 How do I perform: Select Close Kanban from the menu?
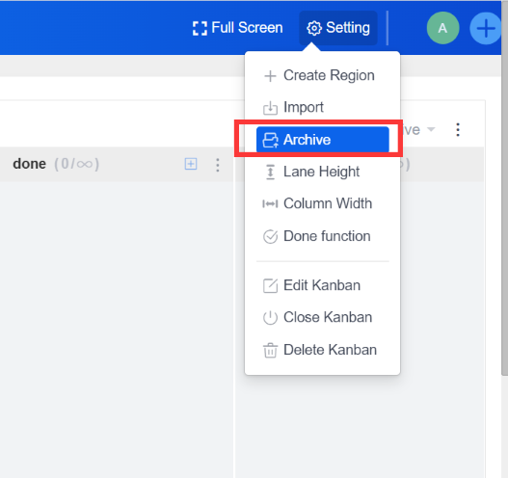point(322,317)
